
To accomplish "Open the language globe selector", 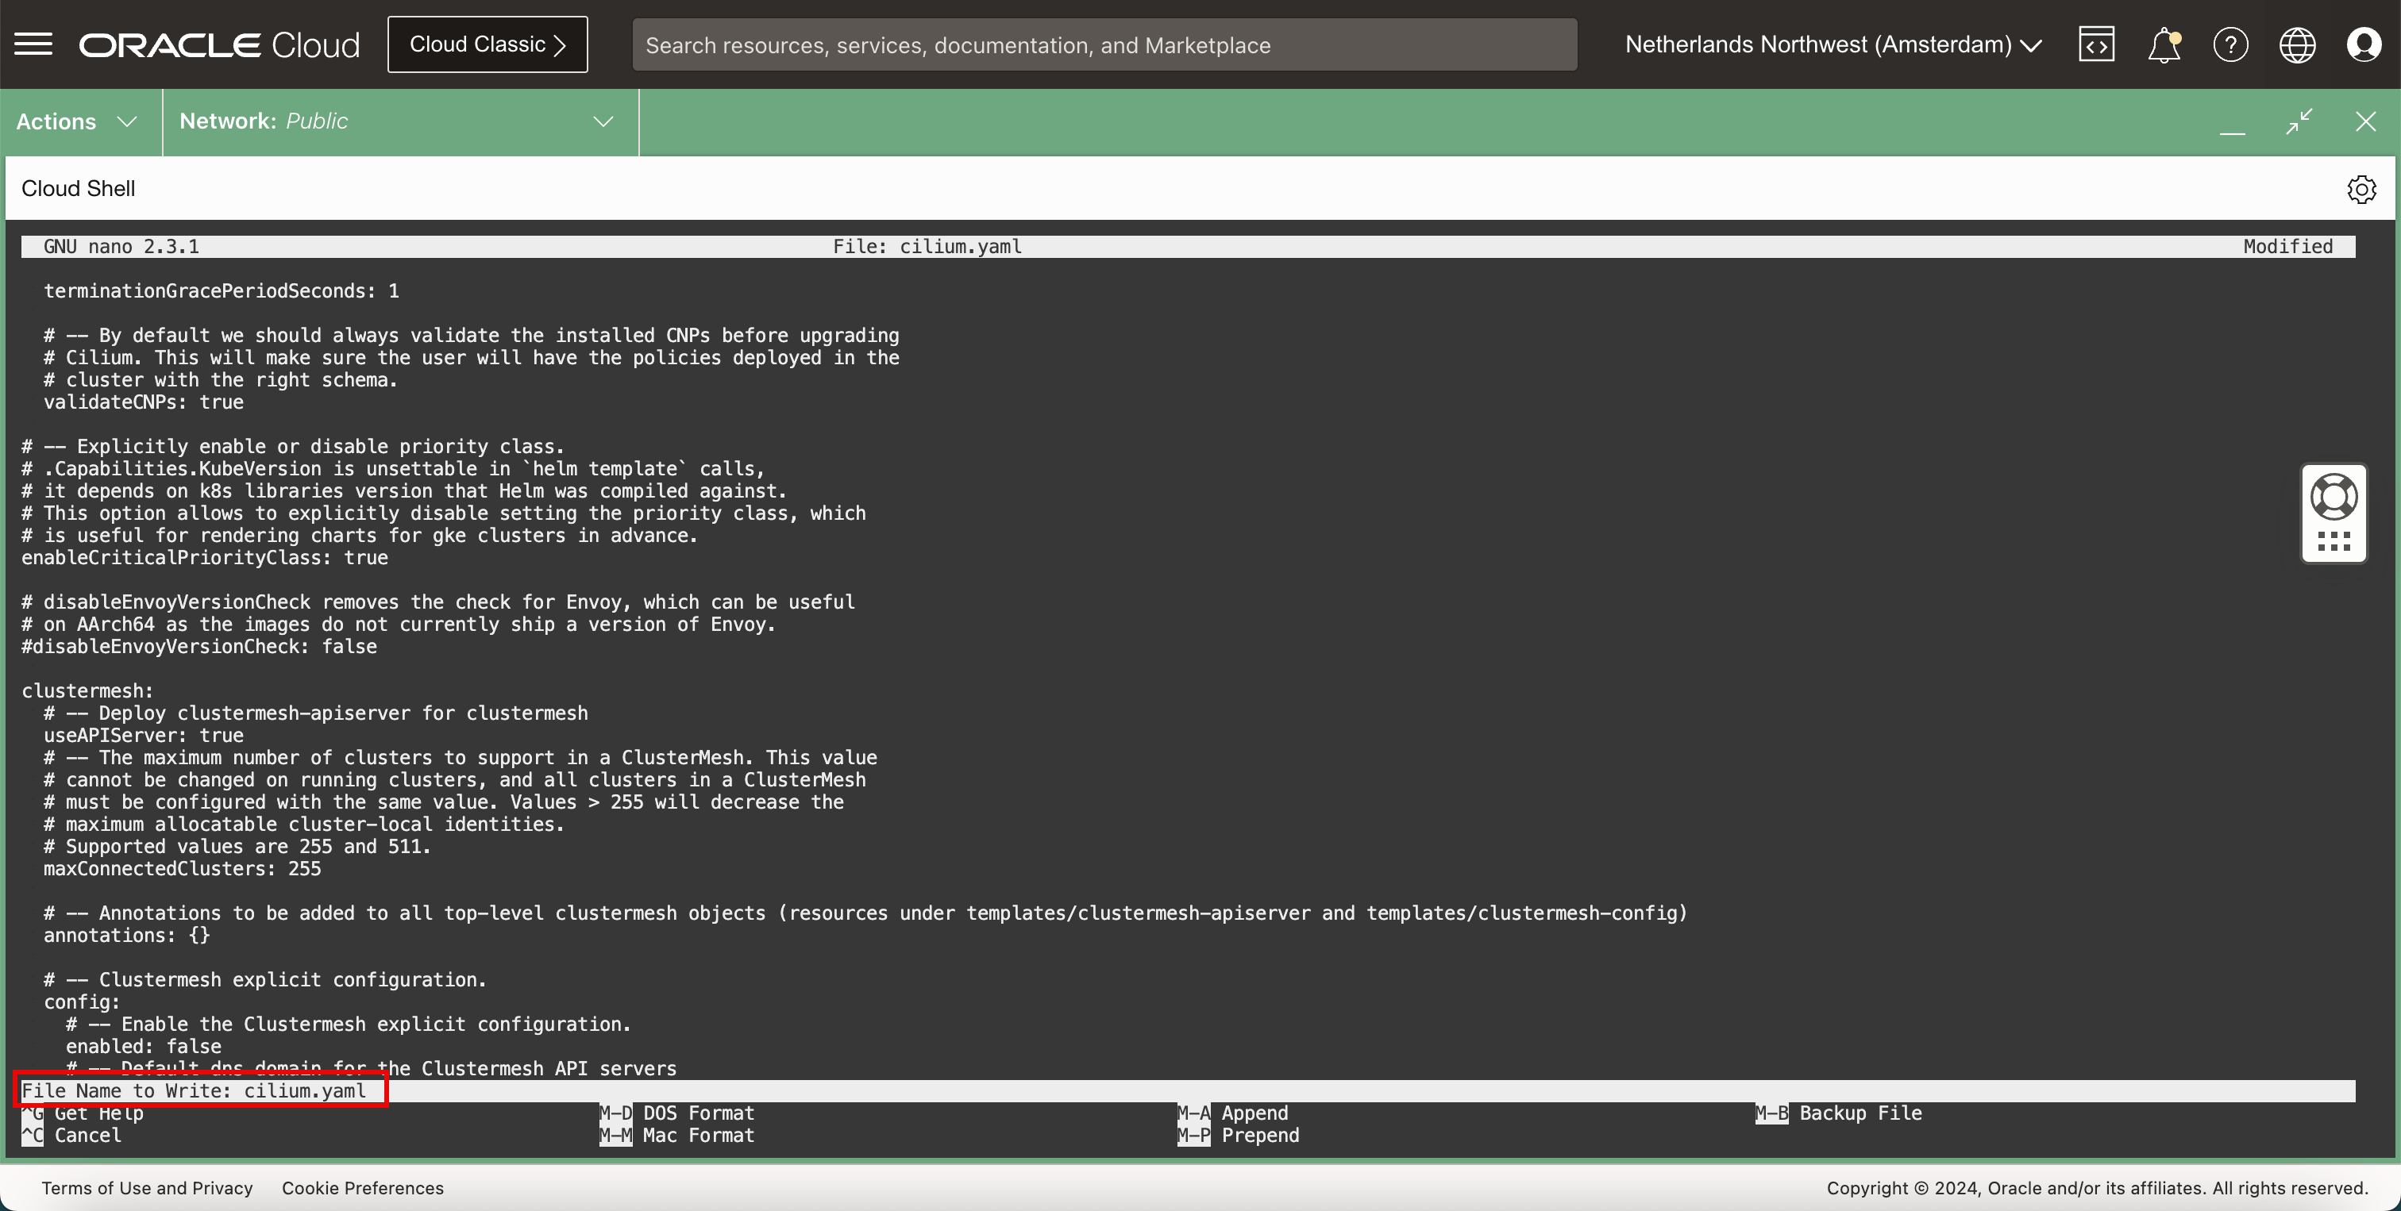I will pyautogui.click(x=2297, y=44).
